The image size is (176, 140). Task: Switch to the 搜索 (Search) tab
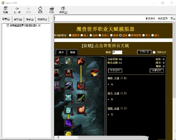pos(30,19)
